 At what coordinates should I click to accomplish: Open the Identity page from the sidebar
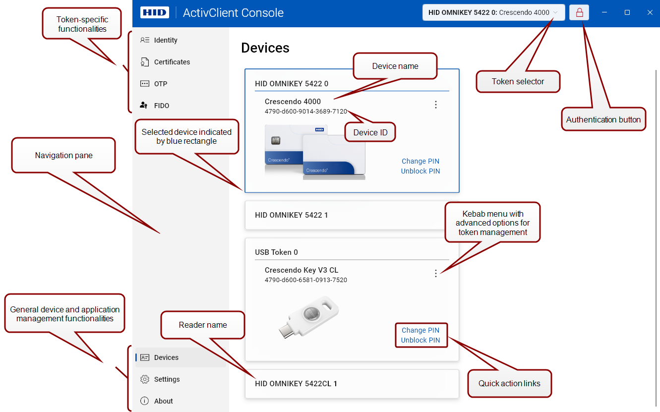point(180,40)
